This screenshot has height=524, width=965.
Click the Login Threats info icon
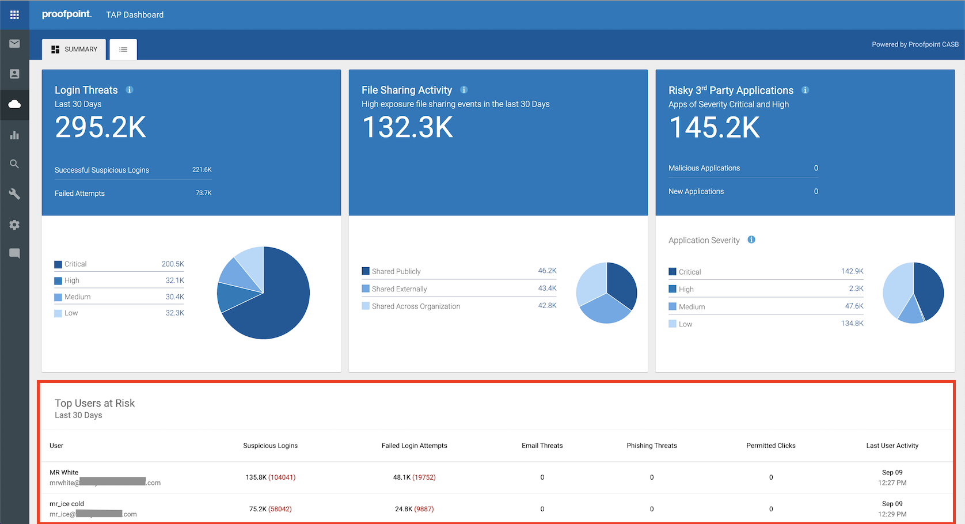[129, 90]
